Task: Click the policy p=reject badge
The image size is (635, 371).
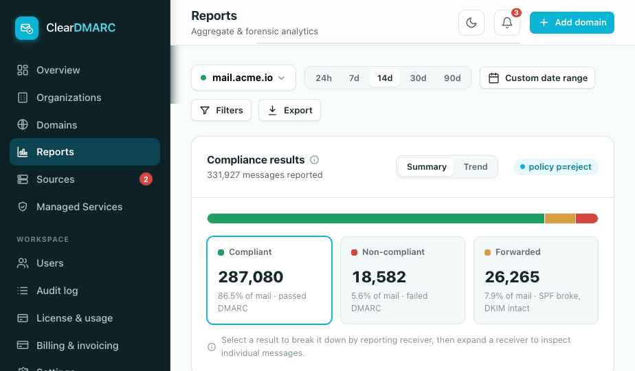Action: point(555,167)
